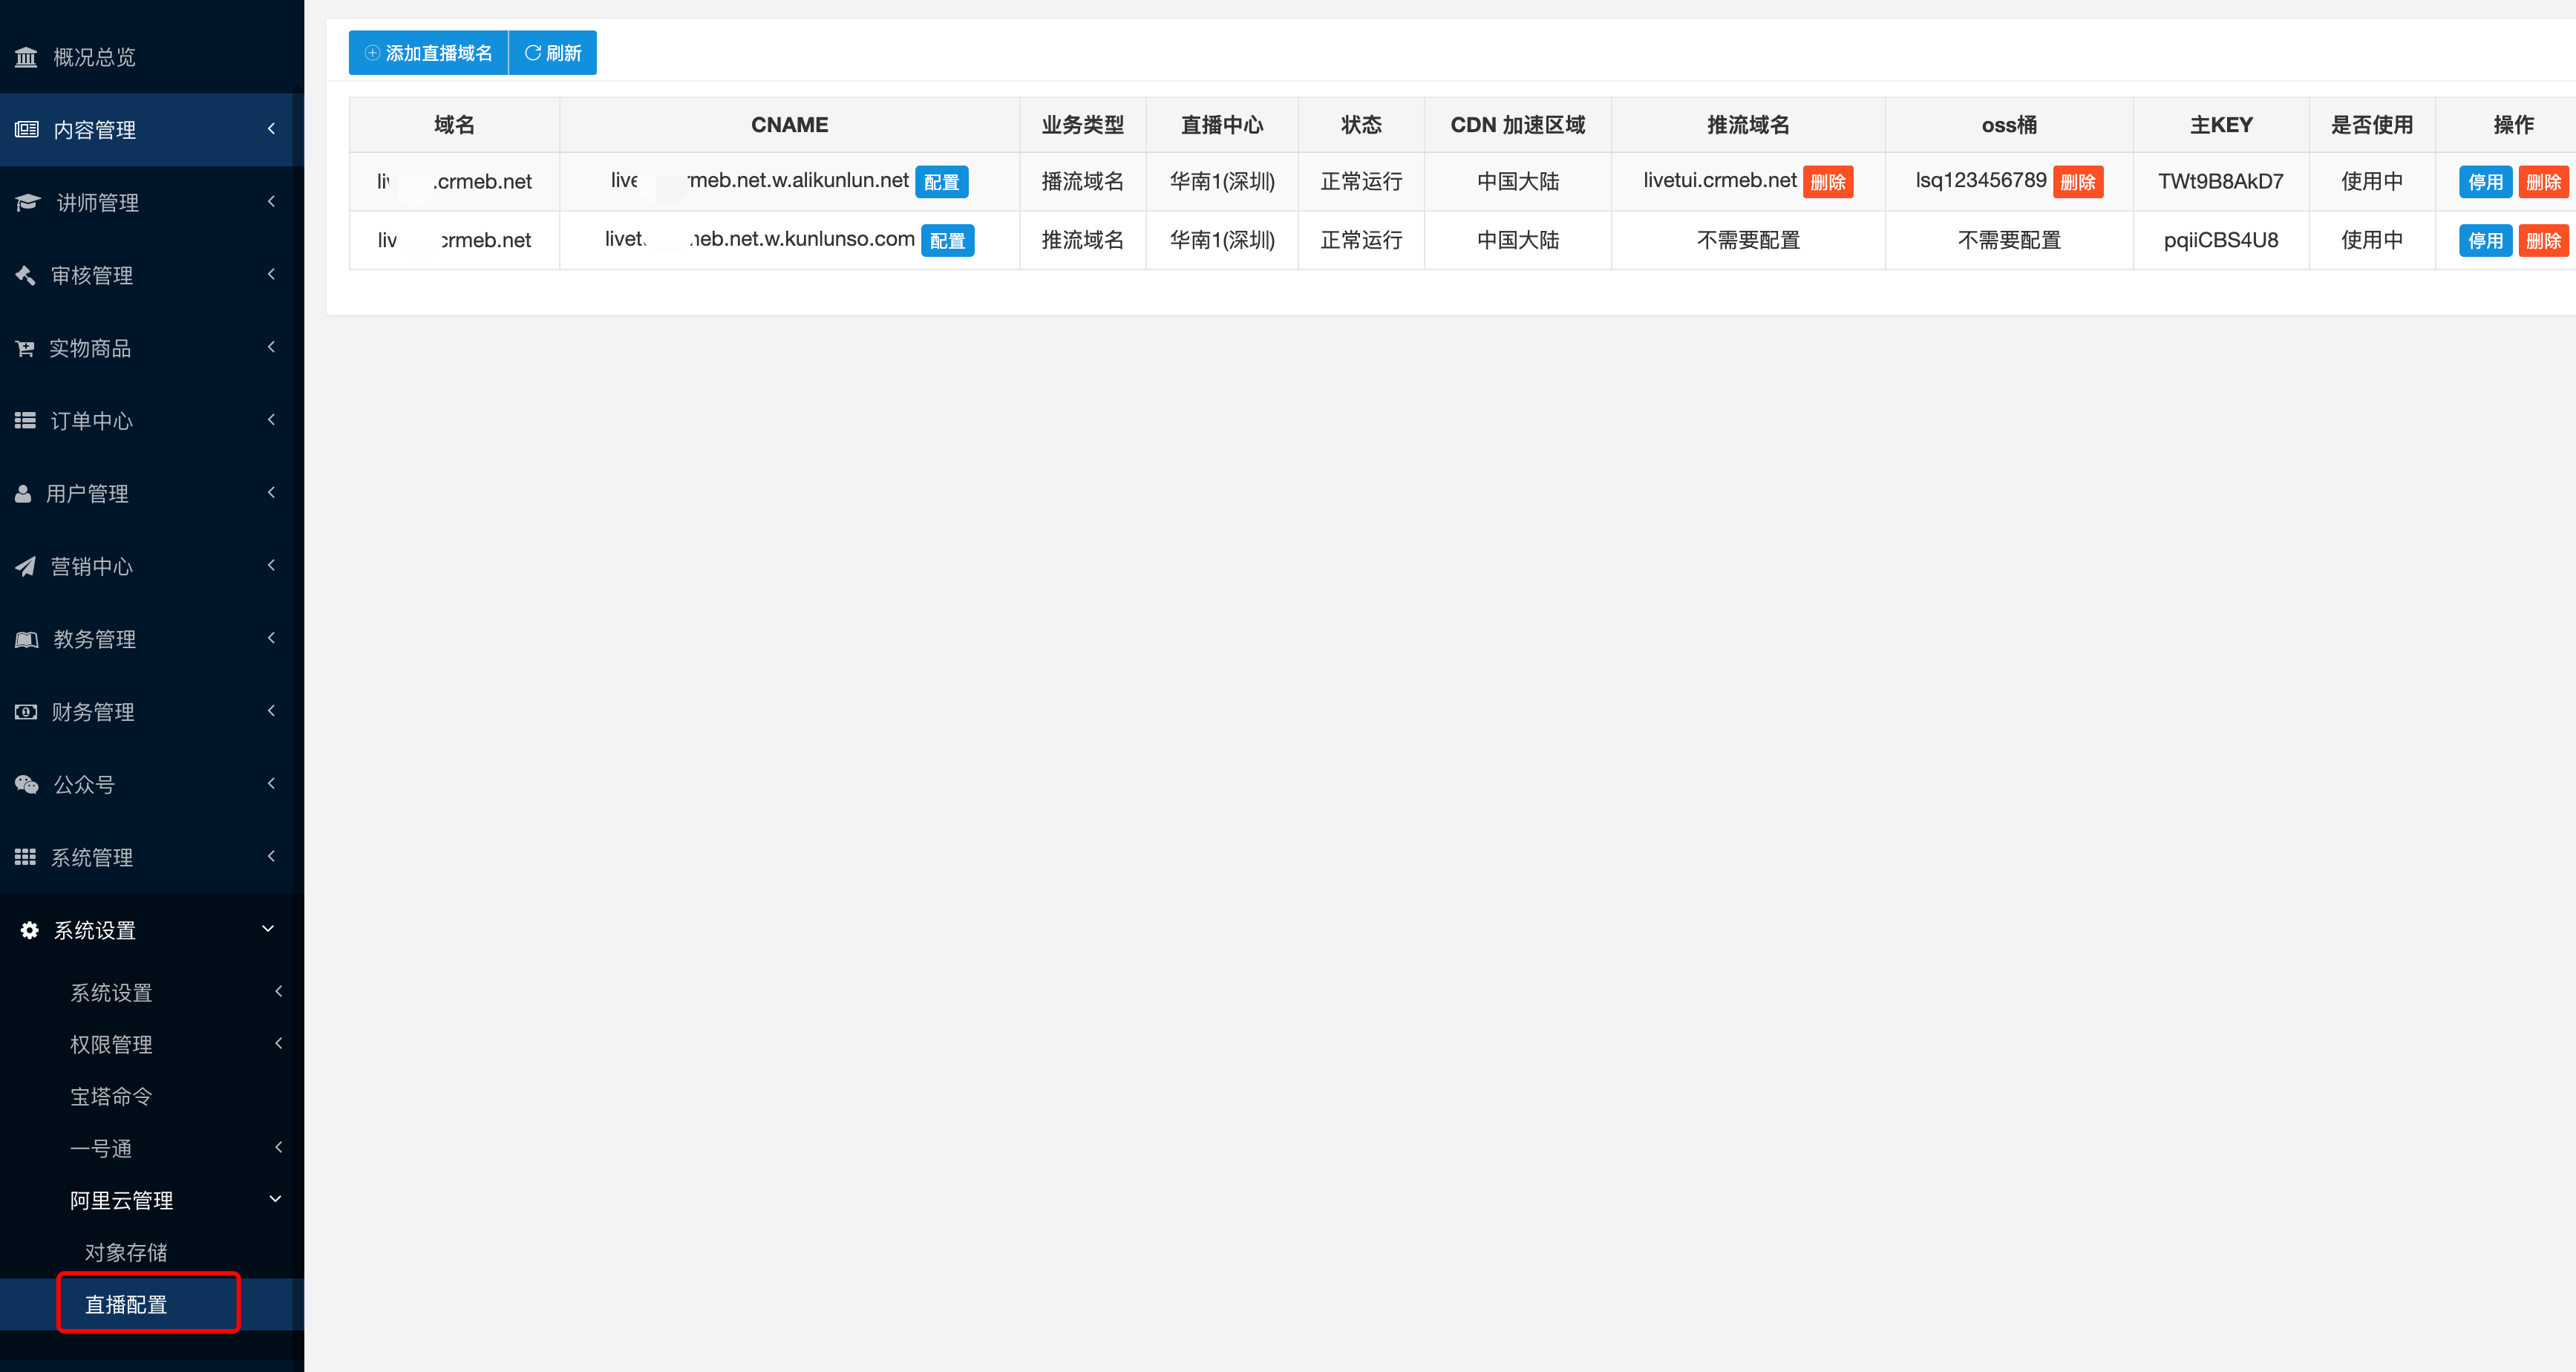This screenshot has width=2576, height=1372.
Task: Expand the 营销中心 chevron
Action: [x=271, y=565]
